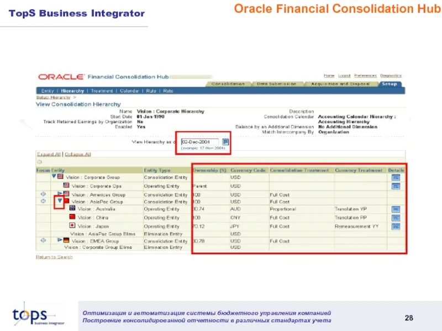
Task: Click the AUD currency code cell
Action: point(235,209)
